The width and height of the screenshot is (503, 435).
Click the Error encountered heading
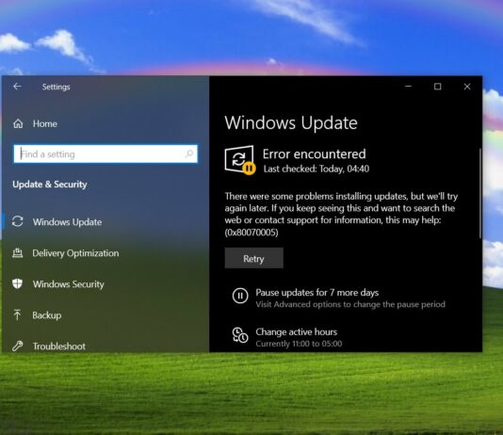314,153
